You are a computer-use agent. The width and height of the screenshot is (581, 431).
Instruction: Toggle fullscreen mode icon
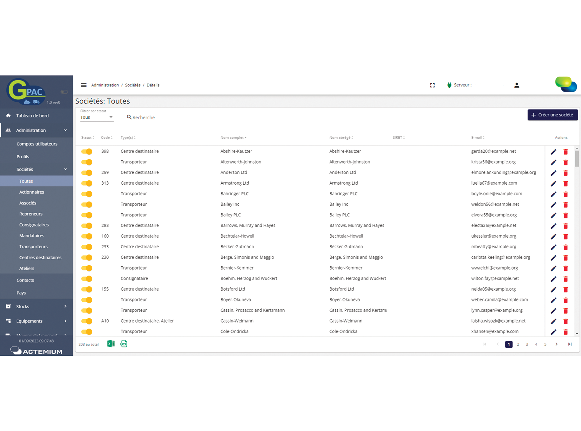432,85
